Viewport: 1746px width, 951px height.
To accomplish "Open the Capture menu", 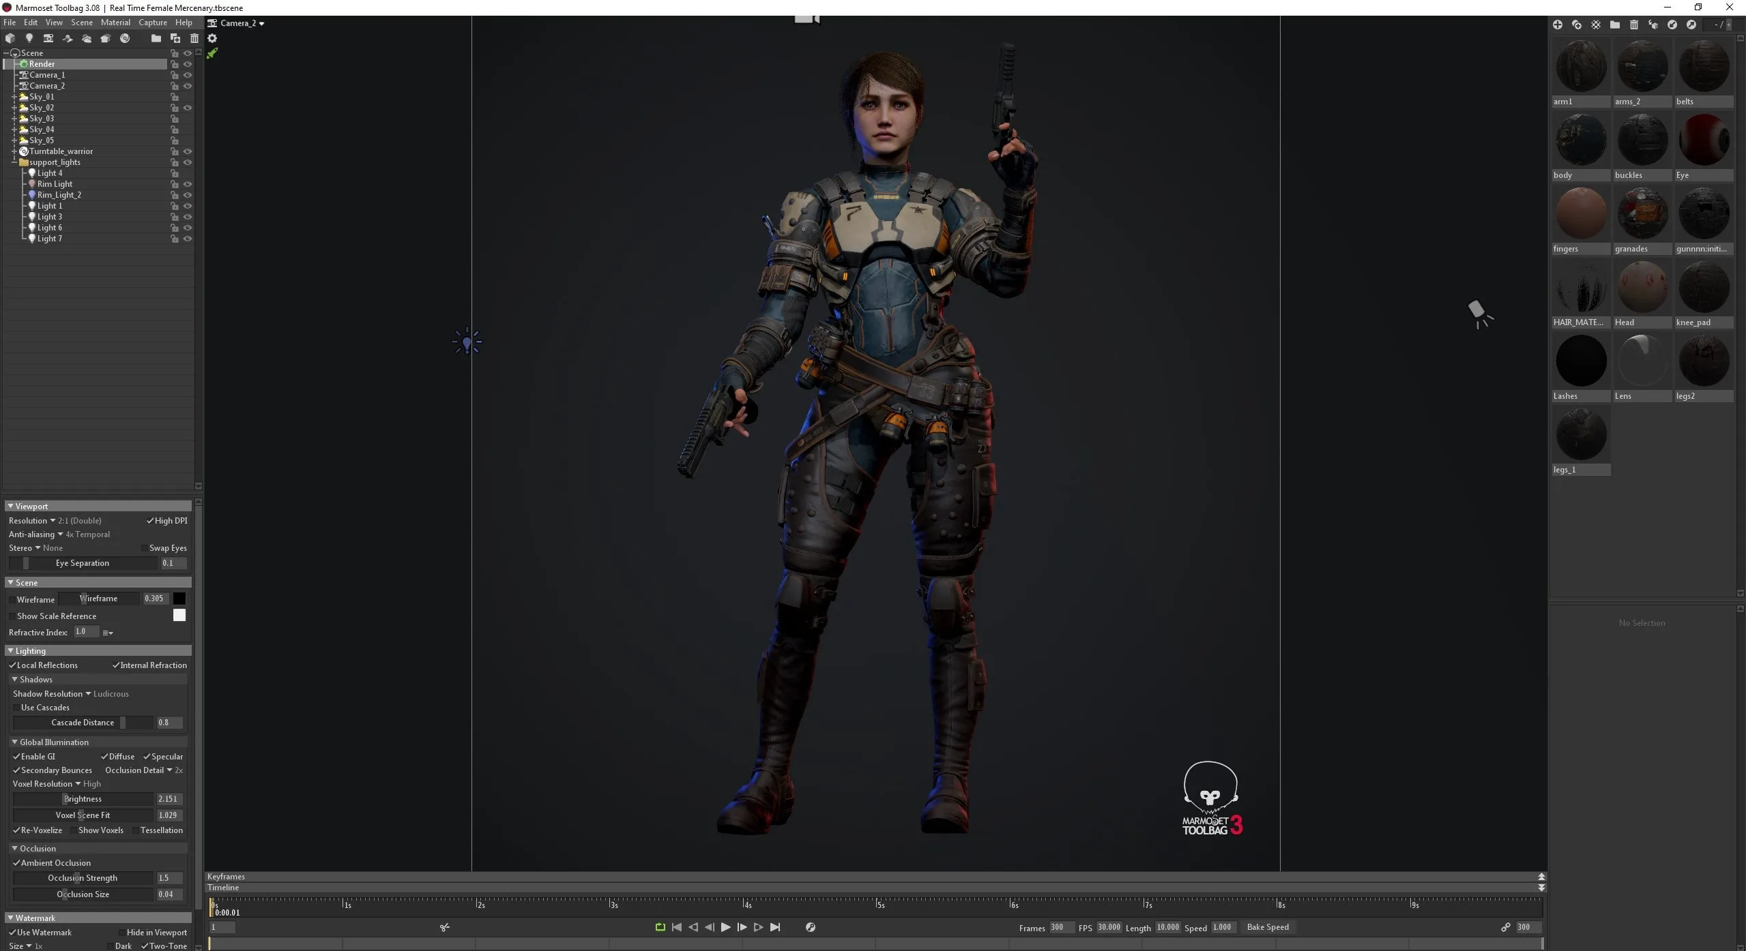I will (x=153, y=22).
